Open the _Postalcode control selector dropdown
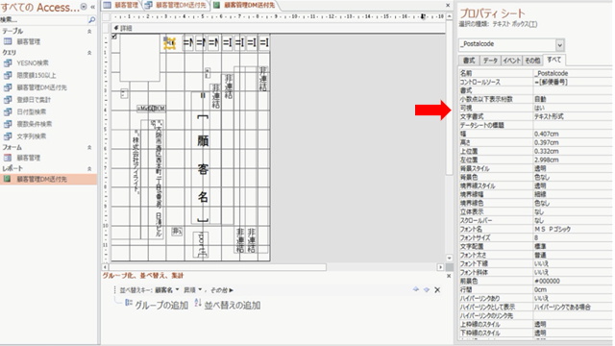 tap(559, 45)
